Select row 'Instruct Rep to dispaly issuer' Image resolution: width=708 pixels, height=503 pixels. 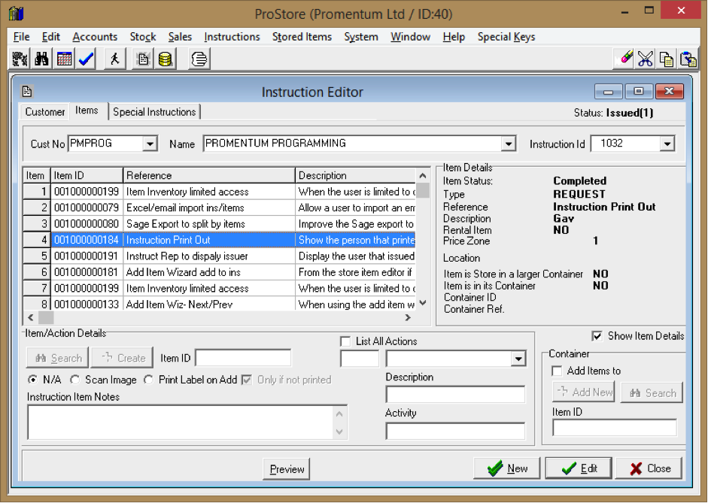point(219,256)
